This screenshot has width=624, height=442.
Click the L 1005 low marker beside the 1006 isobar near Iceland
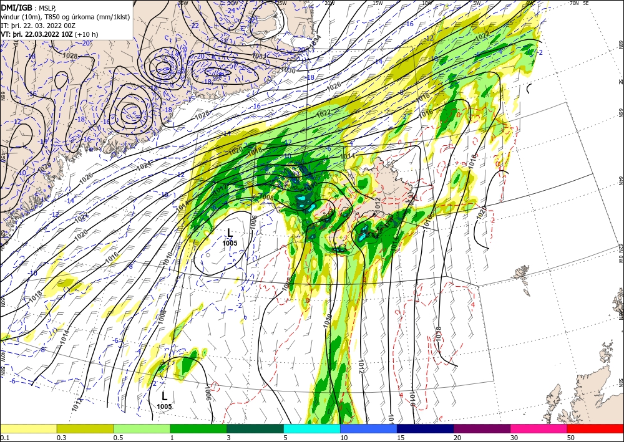point(230,236)
